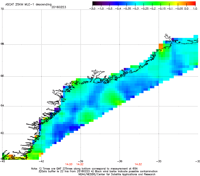The image size is (200, 176).
Task: Click the latitude label 62
Action: click(x=2, y=133)
